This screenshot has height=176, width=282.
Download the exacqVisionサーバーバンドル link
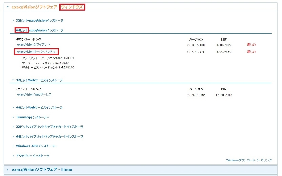pos(36,52)
